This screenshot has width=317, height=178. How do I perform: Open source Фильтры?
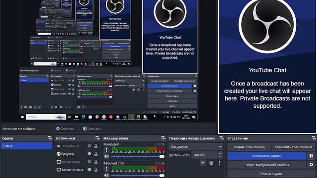92,129
